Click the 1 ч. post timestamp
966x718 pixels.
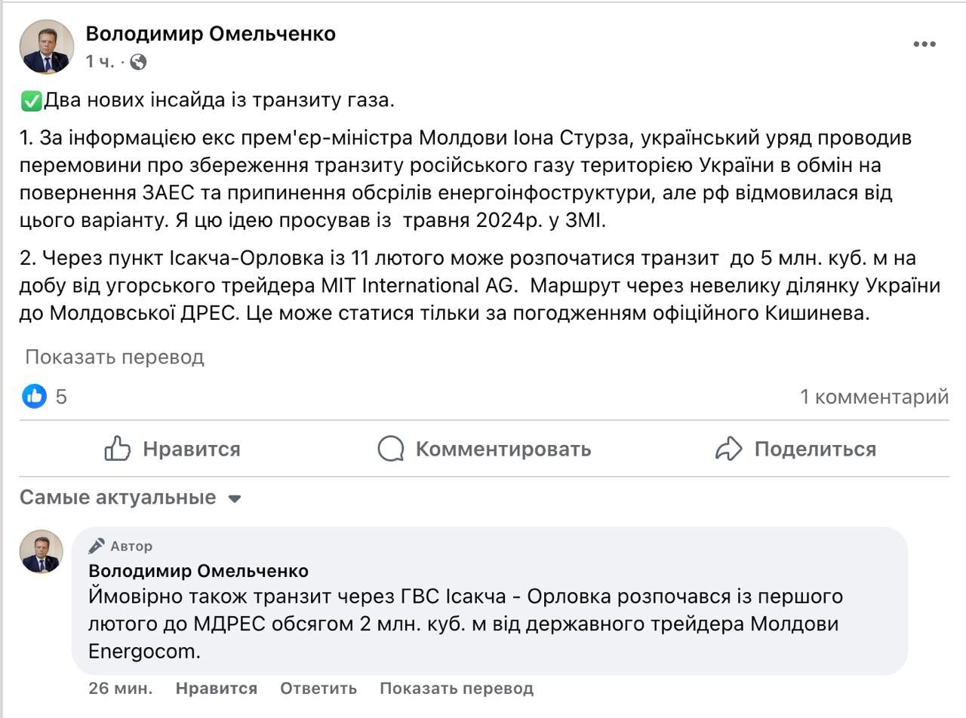pos(100,62)
